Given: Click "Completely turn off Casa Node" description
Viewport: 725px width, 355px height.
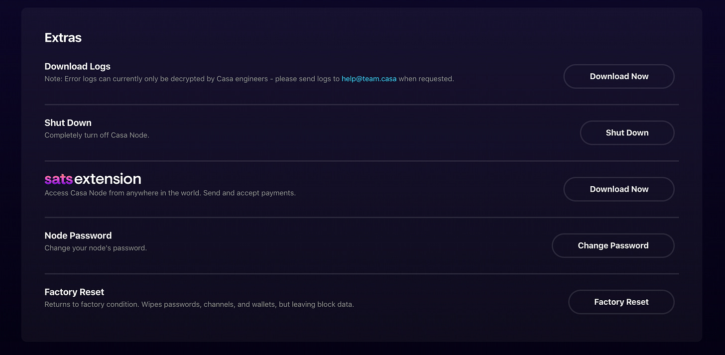Looking at the screenshot, I should pos(97,135).
